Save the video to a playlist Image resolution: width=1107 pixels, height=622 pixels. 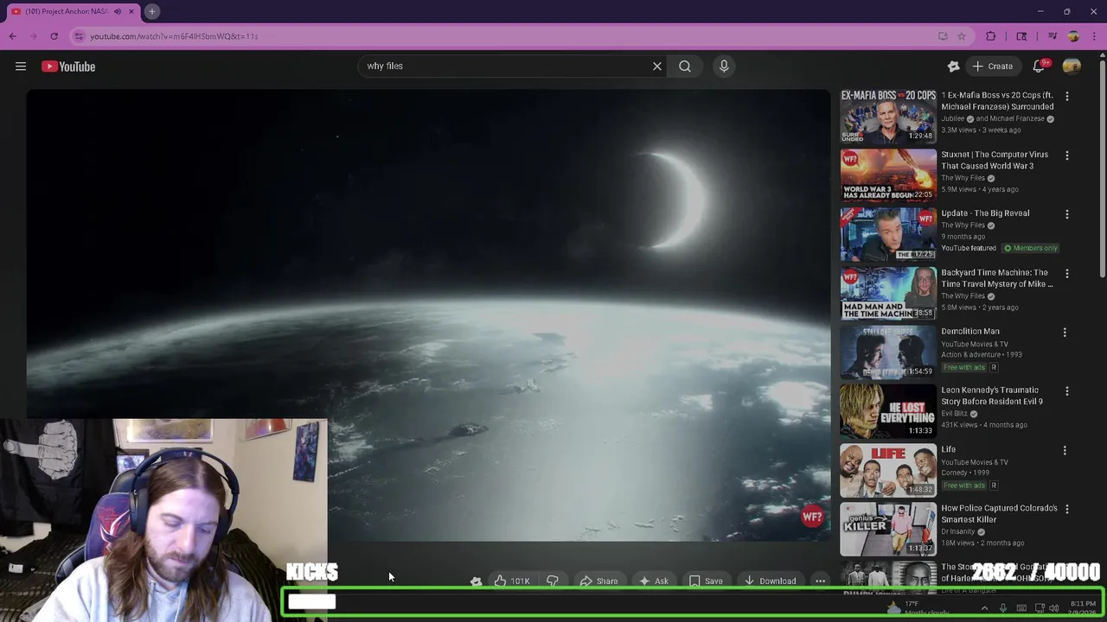tap(706, 581)
